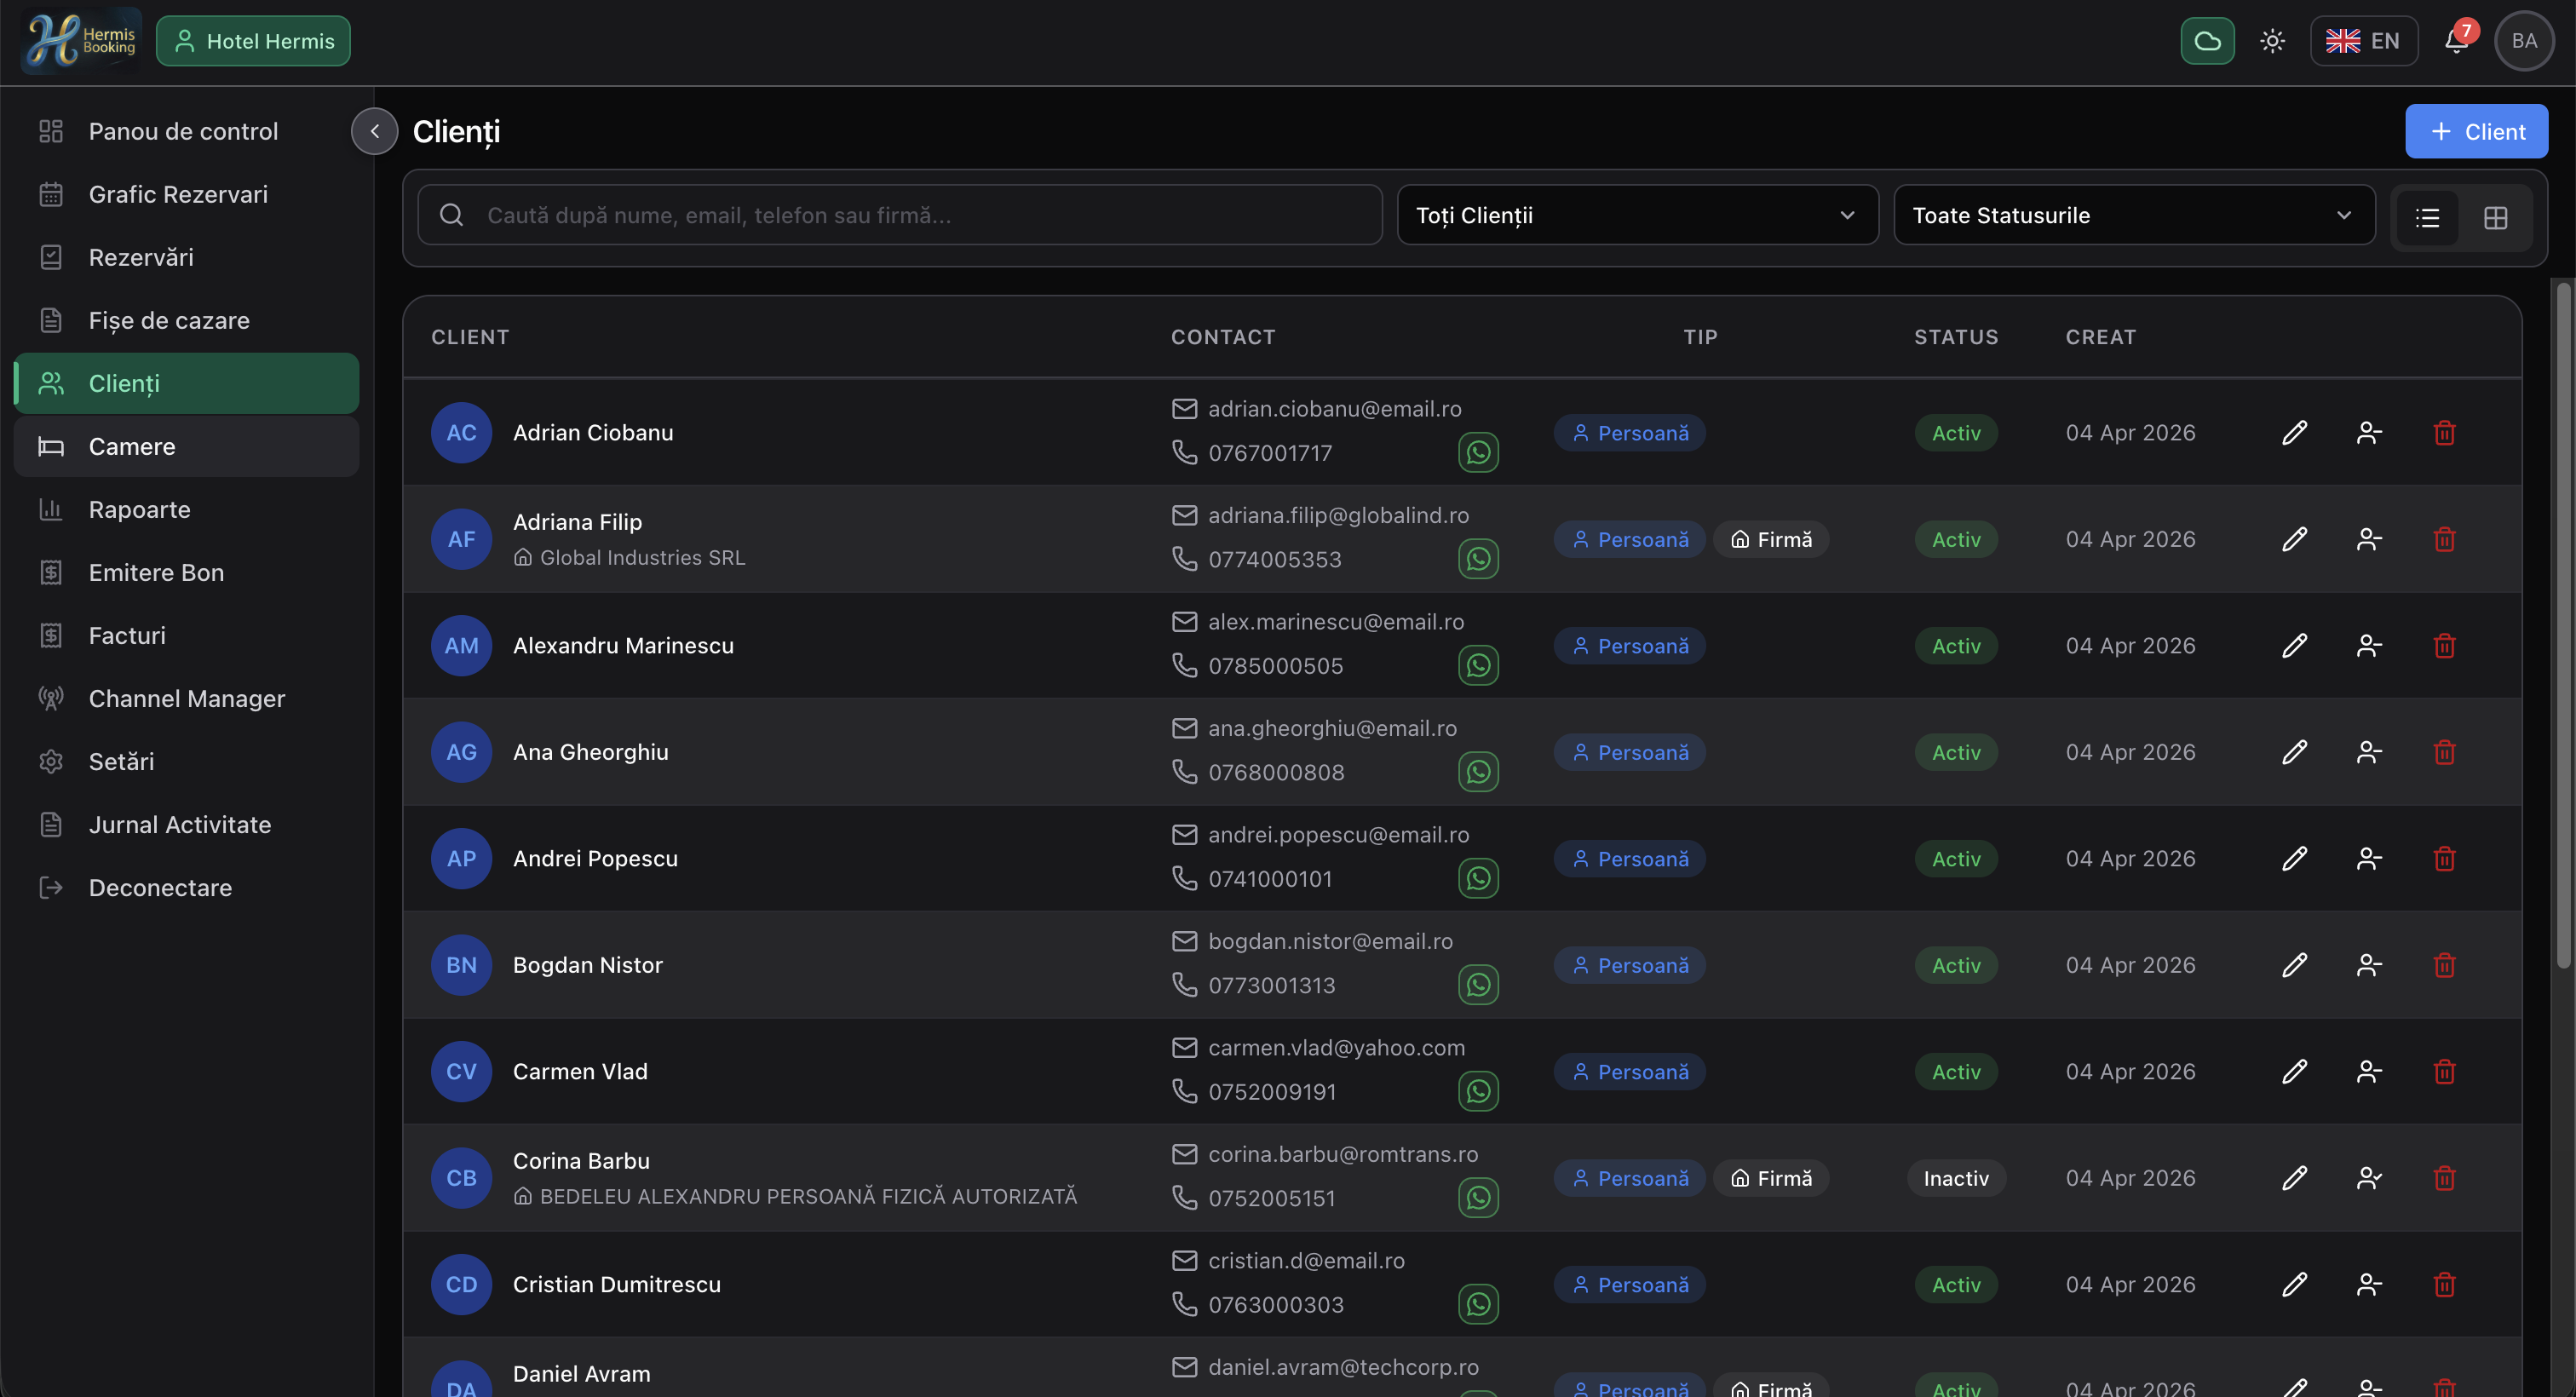Open the Toți Clienții filter dropdown
2576x1397 pixels.
(x=1637, y=214)
